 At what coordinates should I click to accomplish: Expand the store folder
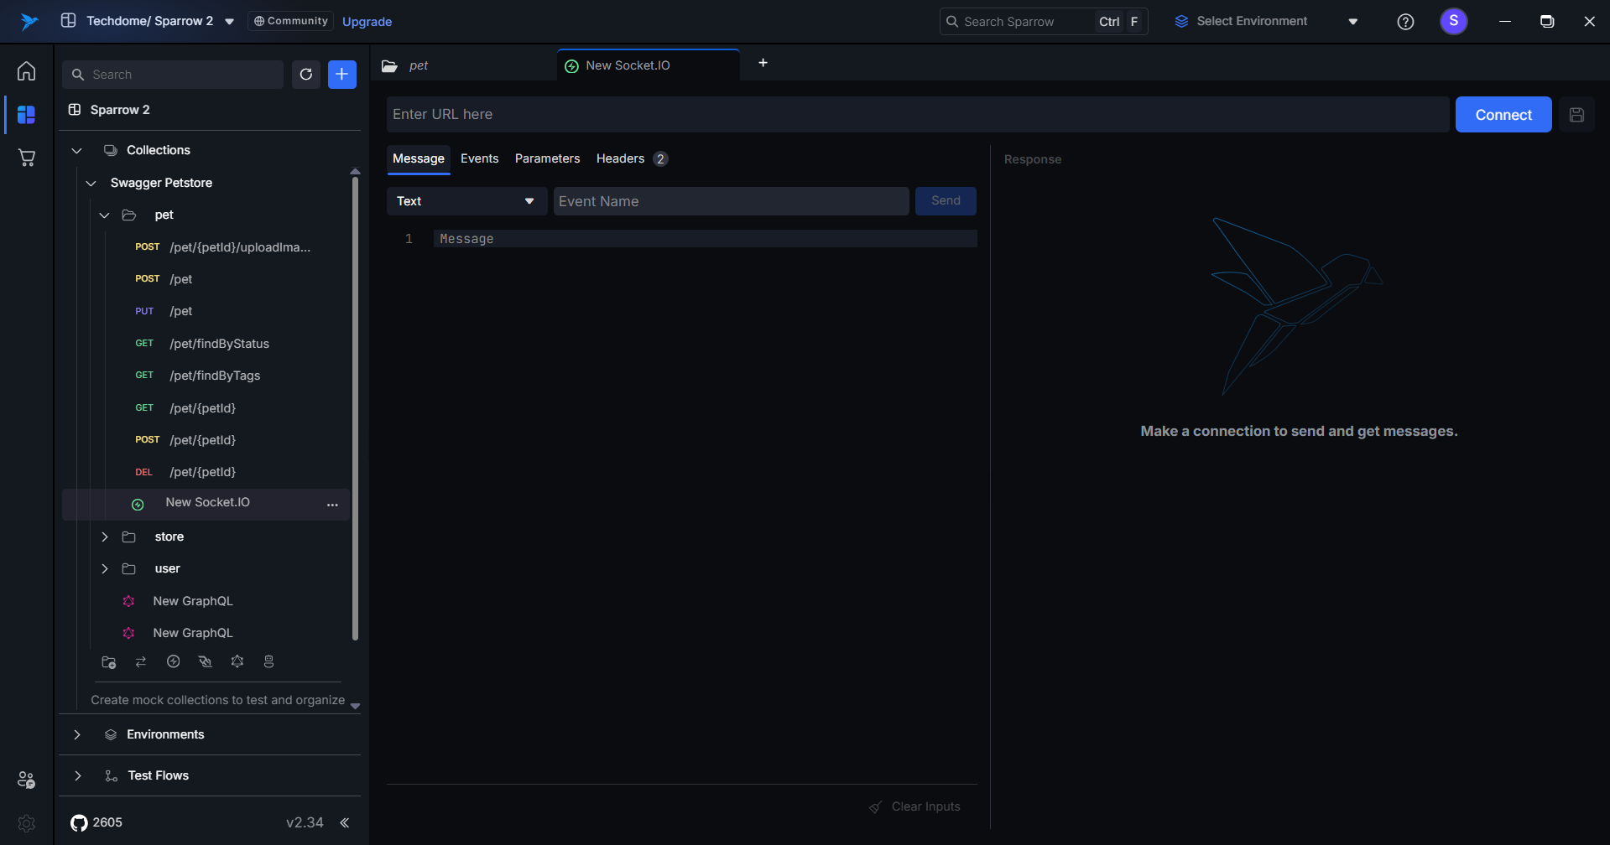(105, 537)
